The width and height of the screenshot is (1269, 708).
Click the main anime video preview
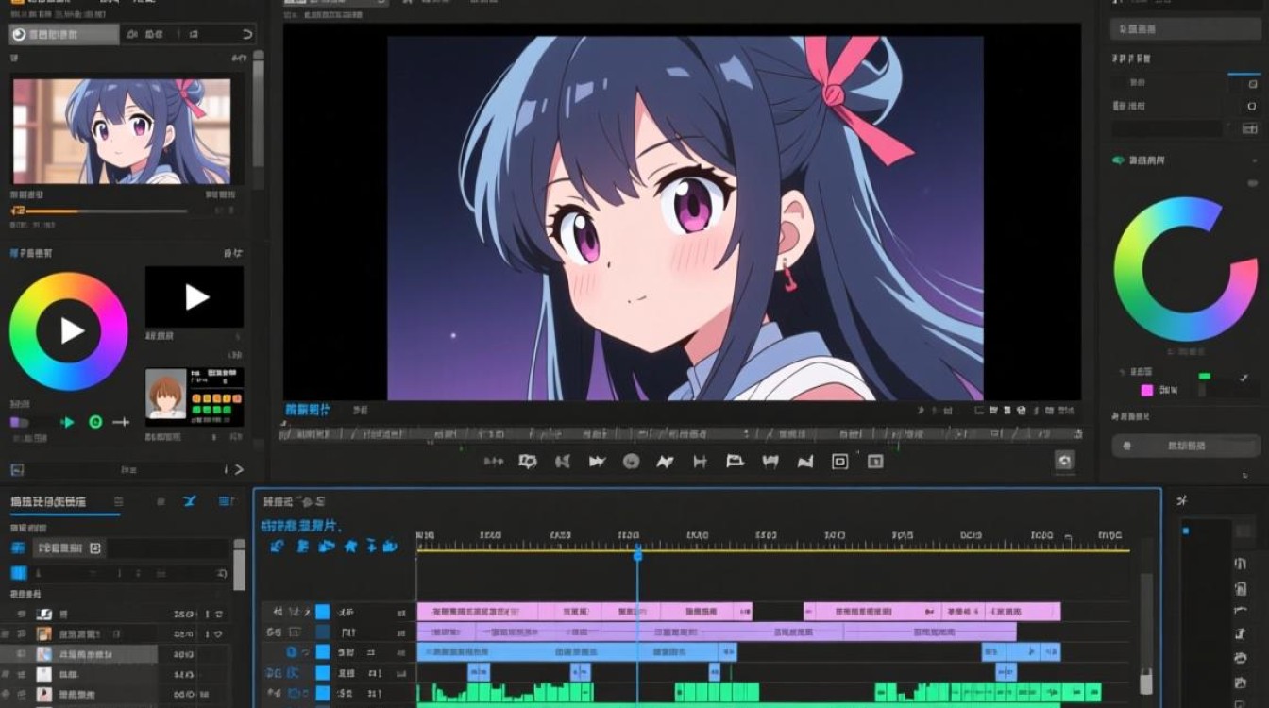[685, 218]
